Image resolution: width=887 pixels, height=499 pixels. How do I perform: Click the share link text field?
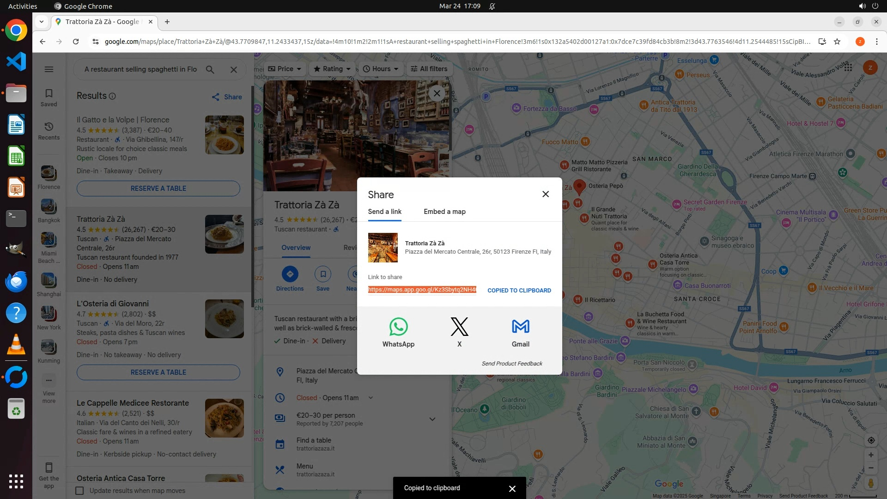click(x=422, y=290)
